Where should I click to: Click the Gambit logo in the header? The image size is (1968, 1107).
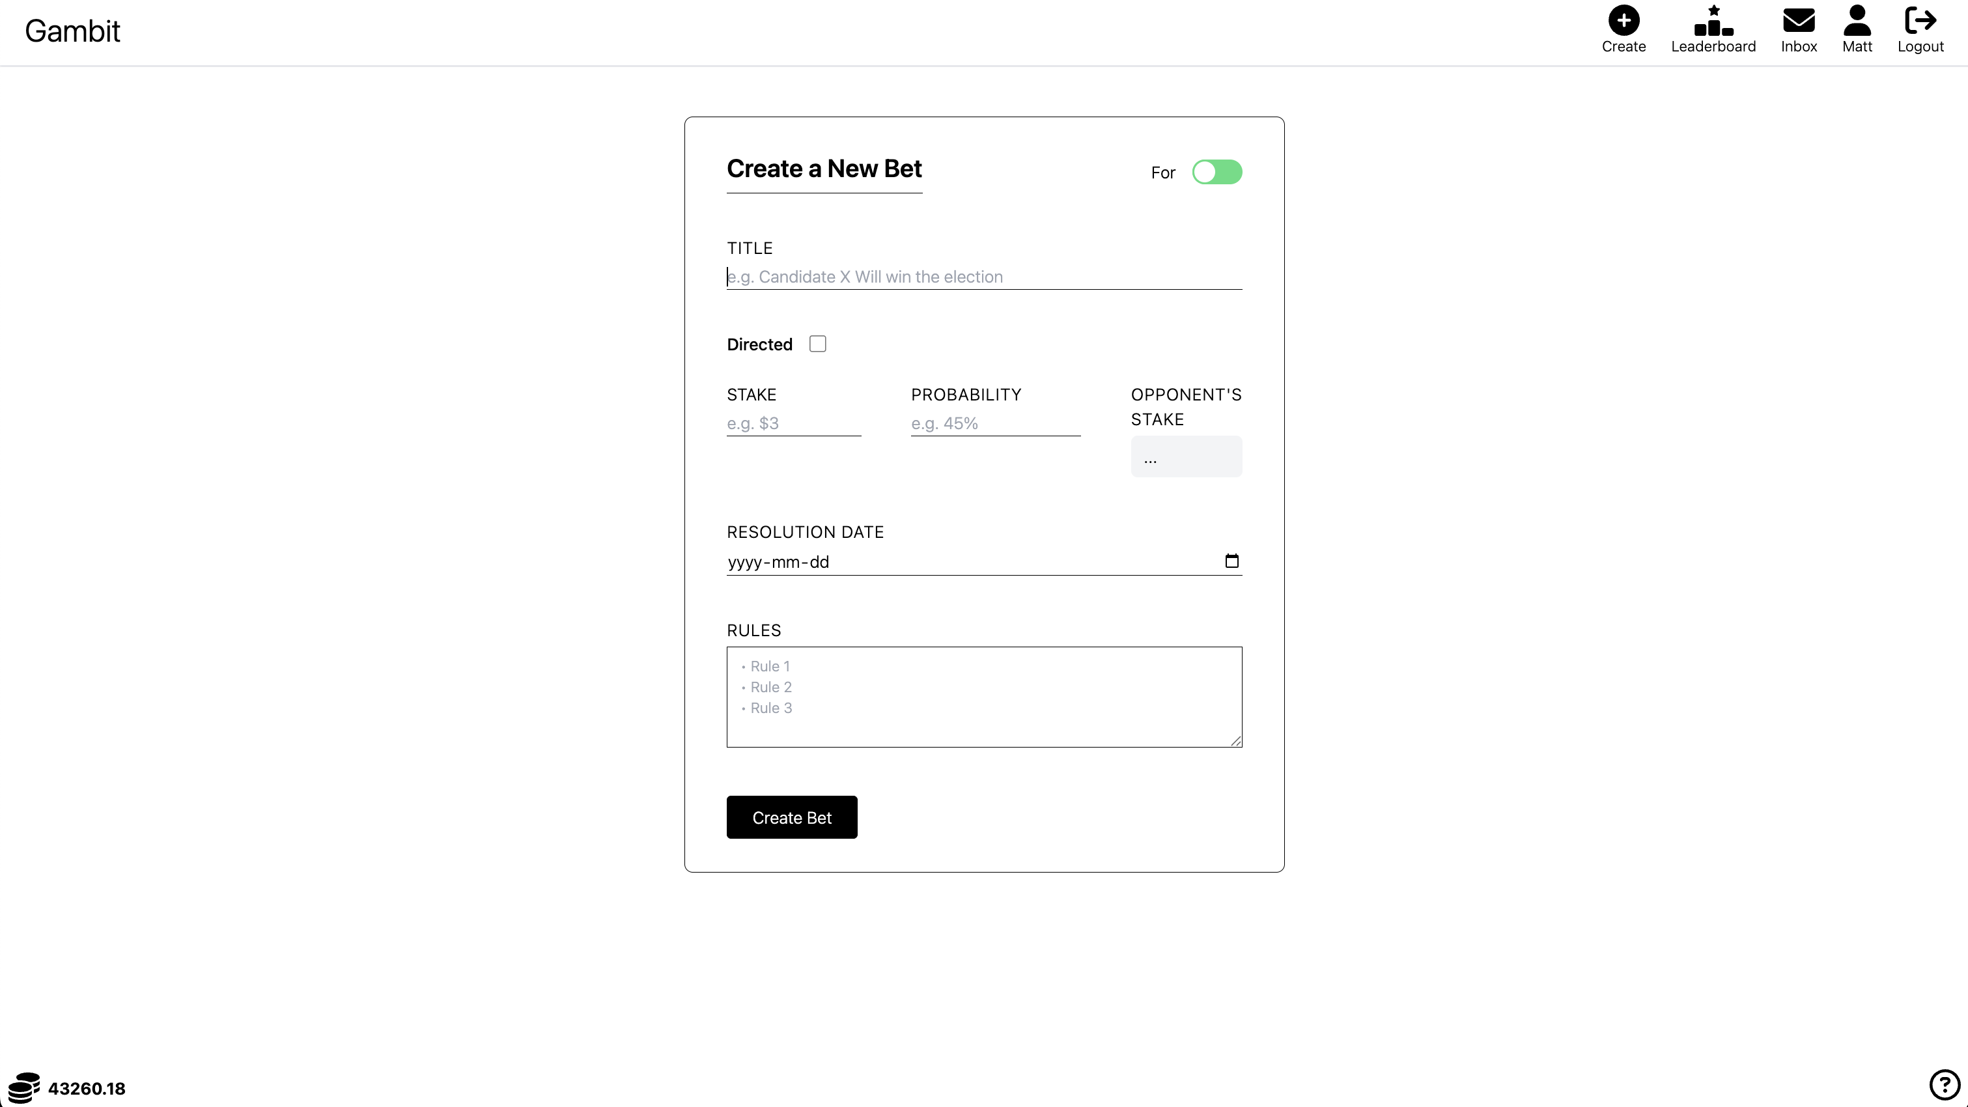(72, 31)
